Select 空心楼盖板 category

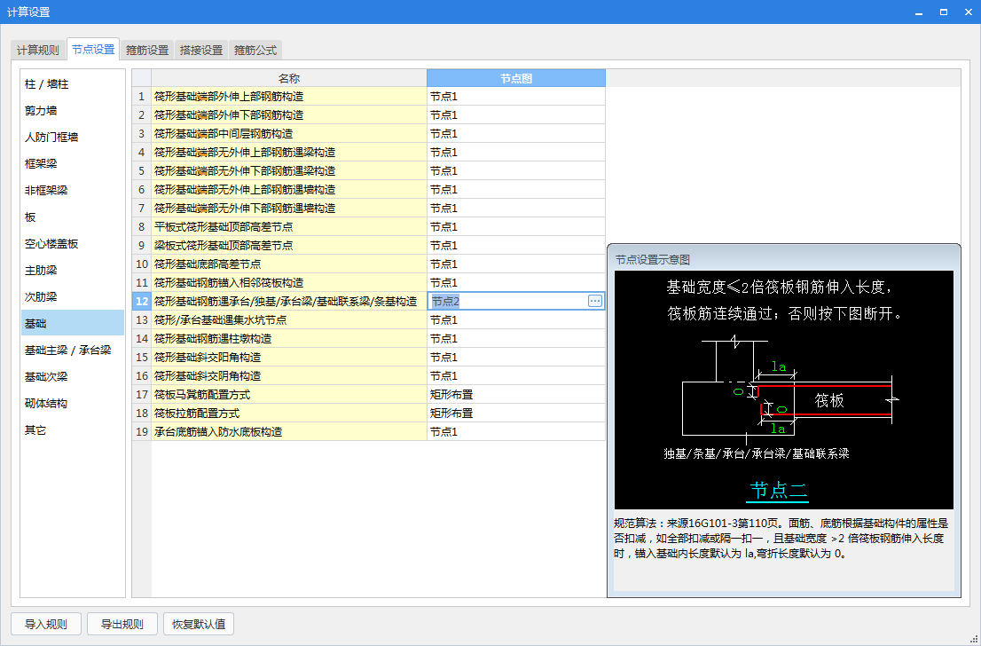tap(73, 244)
